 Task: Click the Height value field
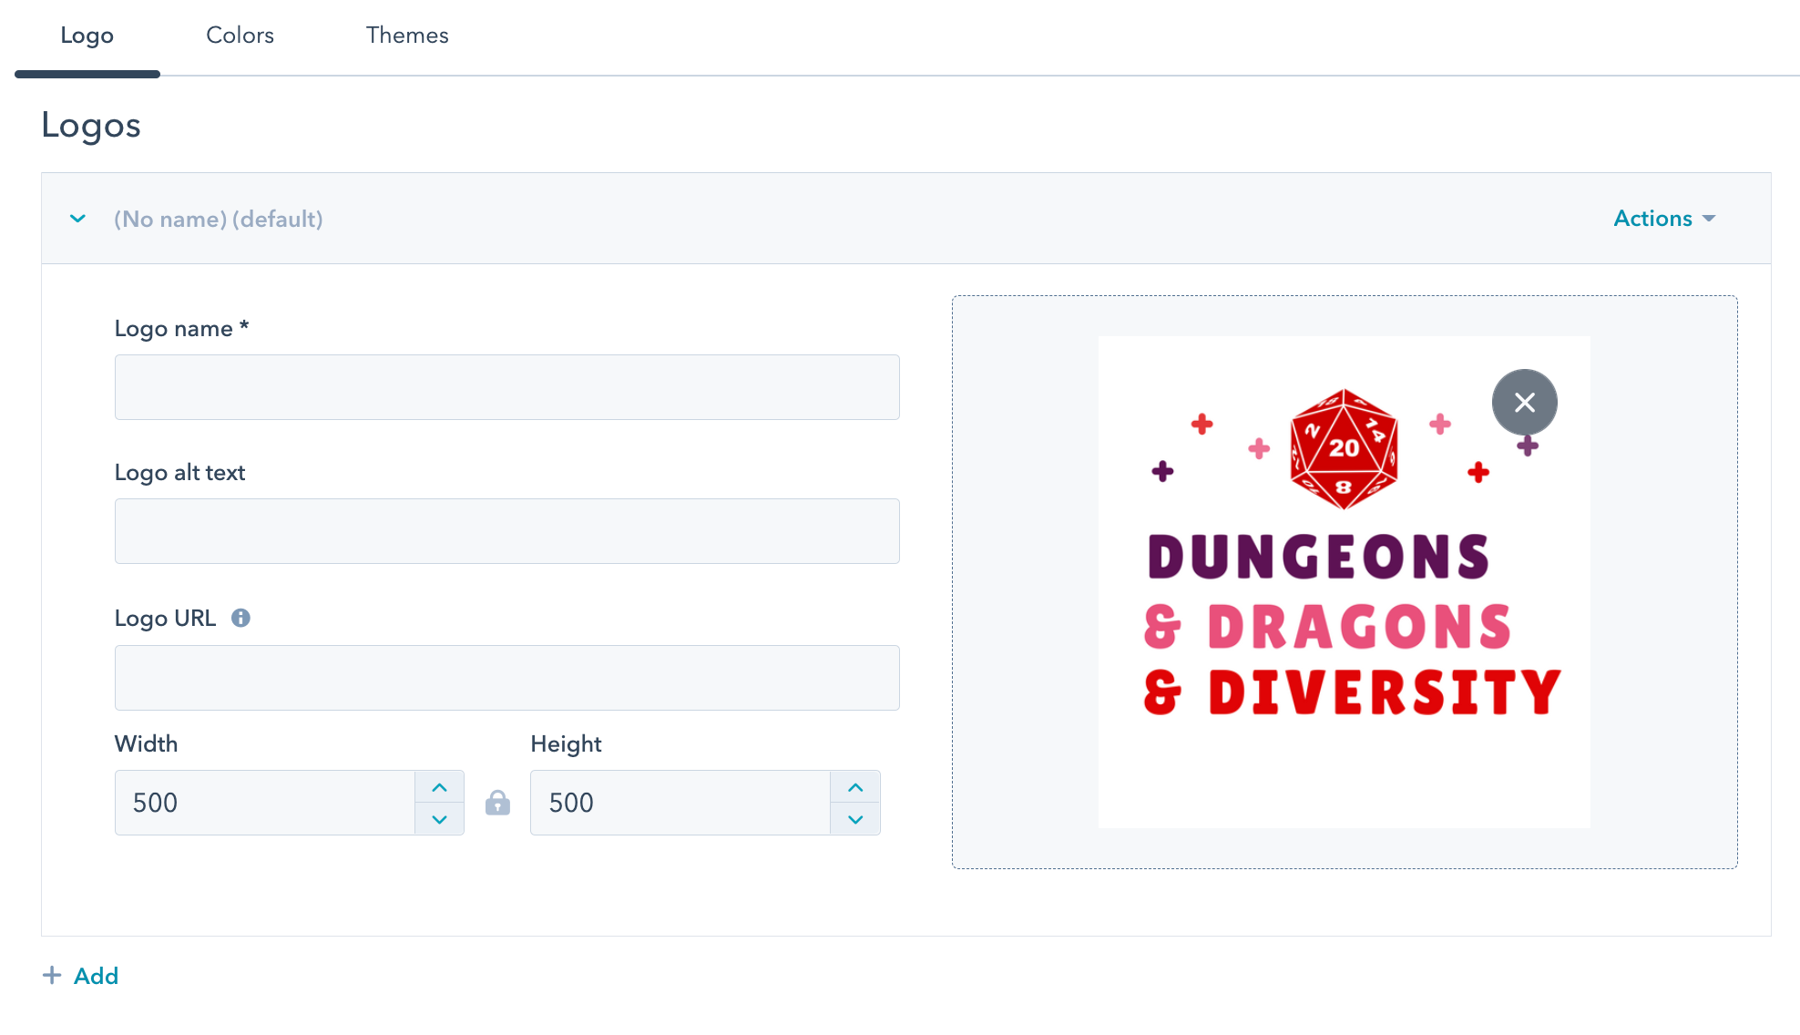[680, 803]
